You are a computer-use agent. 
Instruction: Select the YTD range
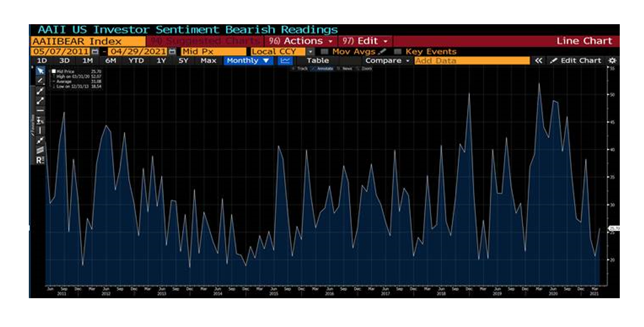[136, 61]
